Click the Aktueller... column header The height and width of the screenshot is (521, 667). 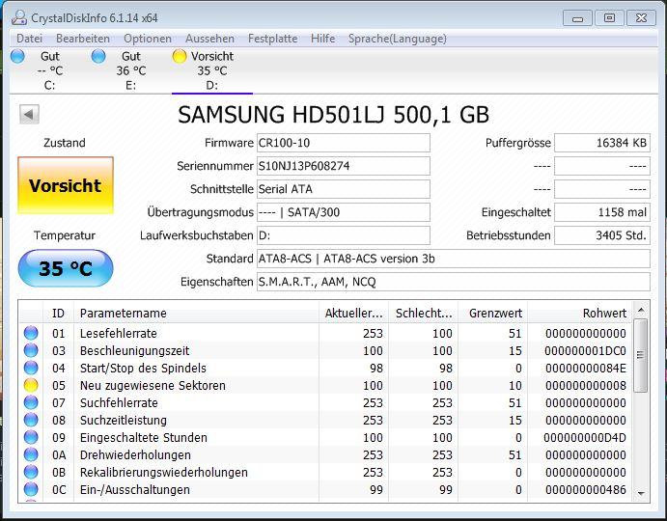point(354,313)
